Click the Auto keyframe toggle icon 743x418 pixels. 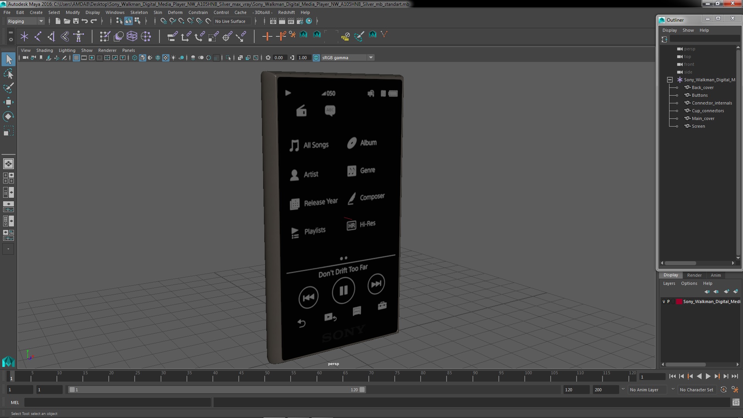click(723, 390)
